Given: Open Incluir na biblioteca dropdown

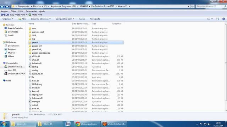Looking at the screenshot, I should click(41, 19).
